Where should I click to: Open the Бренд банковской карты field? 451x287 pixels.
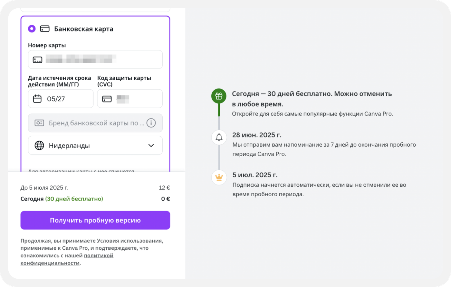(95, 123)
